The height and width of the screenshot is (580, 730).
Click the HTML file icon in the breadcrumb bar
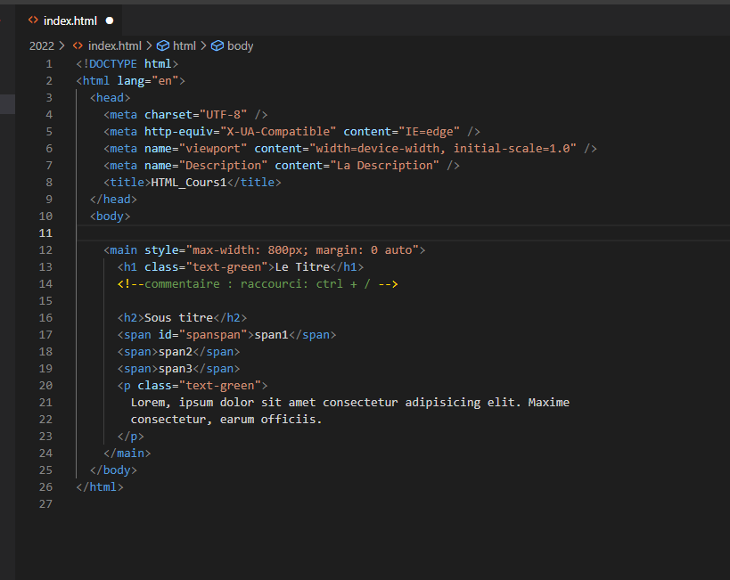coord(78,45)
